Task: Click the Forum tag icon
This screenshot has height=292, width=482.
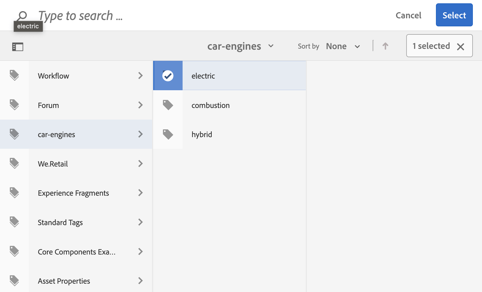Action: 14,105
